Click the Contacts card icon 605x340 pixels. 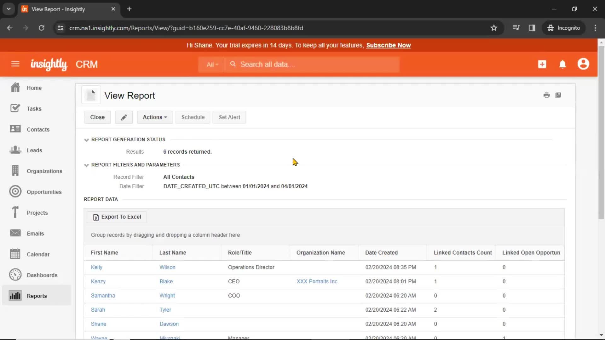click(x=15, y=129)
